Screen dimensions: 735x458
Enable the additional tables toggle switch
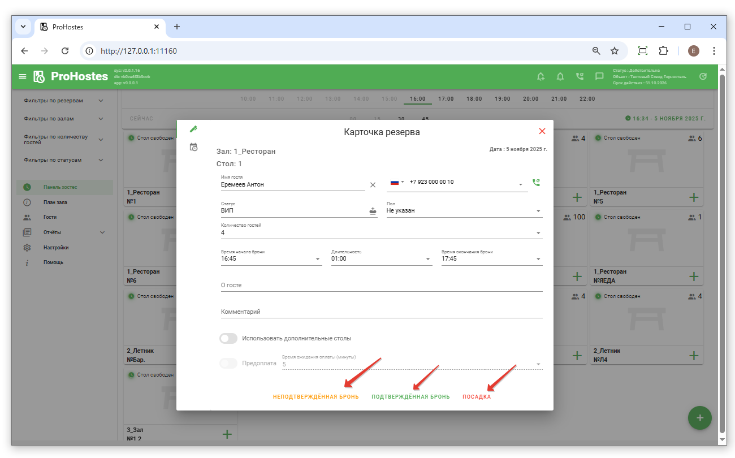(x=228, y=339)
